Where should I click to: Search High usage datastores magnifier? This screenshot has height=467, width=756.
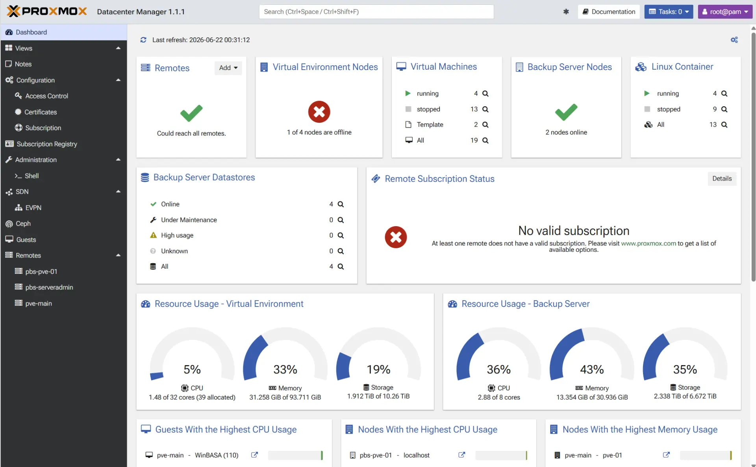[341, 235]
